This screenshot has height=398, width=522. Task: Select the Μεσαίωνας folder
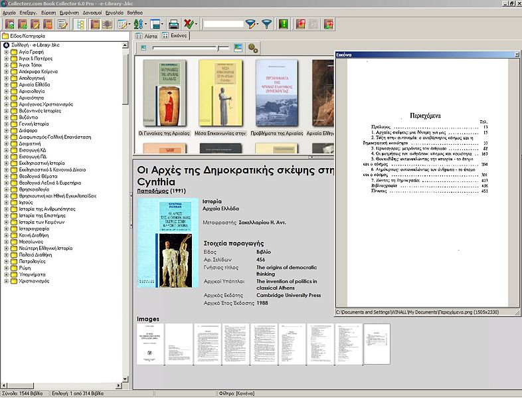(x=31, y=242)
